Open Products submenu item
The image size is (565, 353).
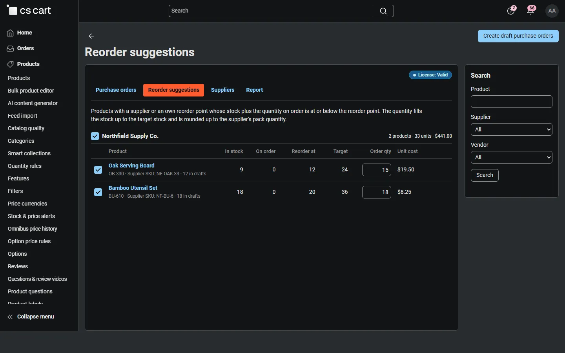tap(19, 78)
